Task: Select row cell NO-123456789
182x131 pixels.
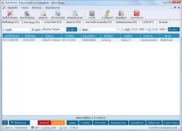Action: (x=12, y=40)
